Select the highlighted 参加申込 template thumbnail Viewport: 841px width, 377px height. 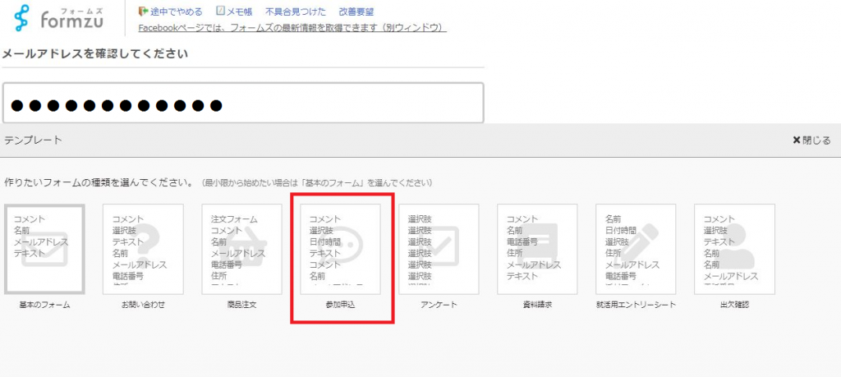pos(340,249)
